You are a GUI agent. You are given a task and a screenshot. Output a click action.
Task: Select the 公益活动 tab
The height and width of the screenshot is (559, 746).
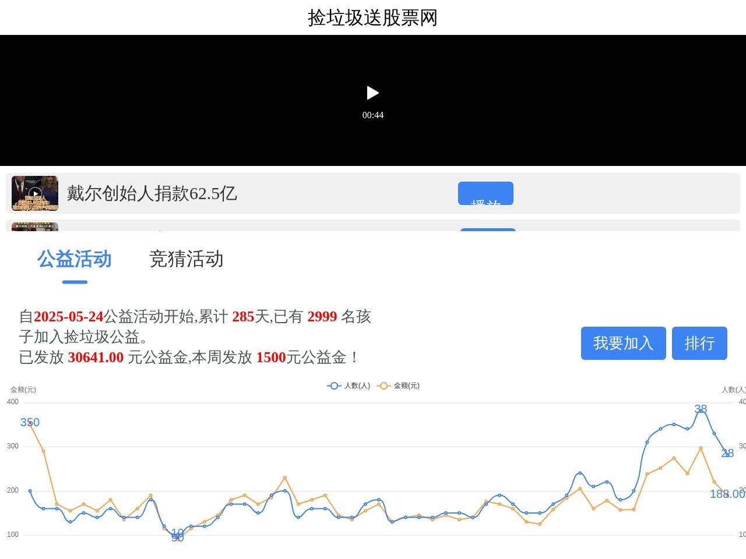(x=75, y=259)
